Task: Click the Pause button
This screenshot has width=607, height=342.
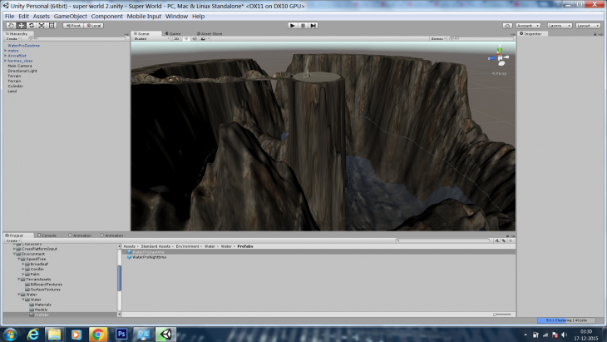Action: (x=303, y=25)
